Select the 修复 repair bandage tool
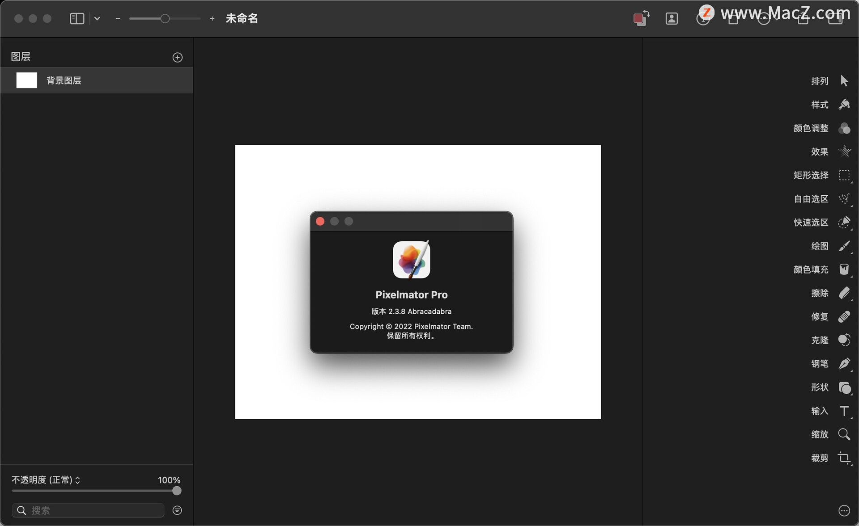The height and width of the screenshot is (526, 859). click(x=844, y=316)
